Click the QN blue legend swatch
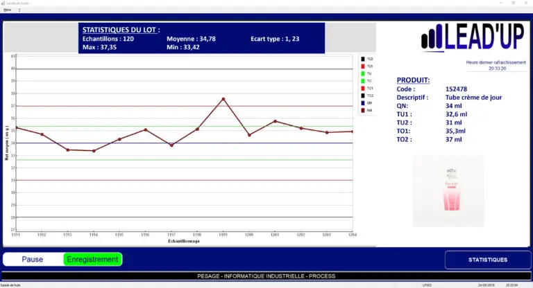Screen dimensions: 533x288 click(x=363, y=102)
